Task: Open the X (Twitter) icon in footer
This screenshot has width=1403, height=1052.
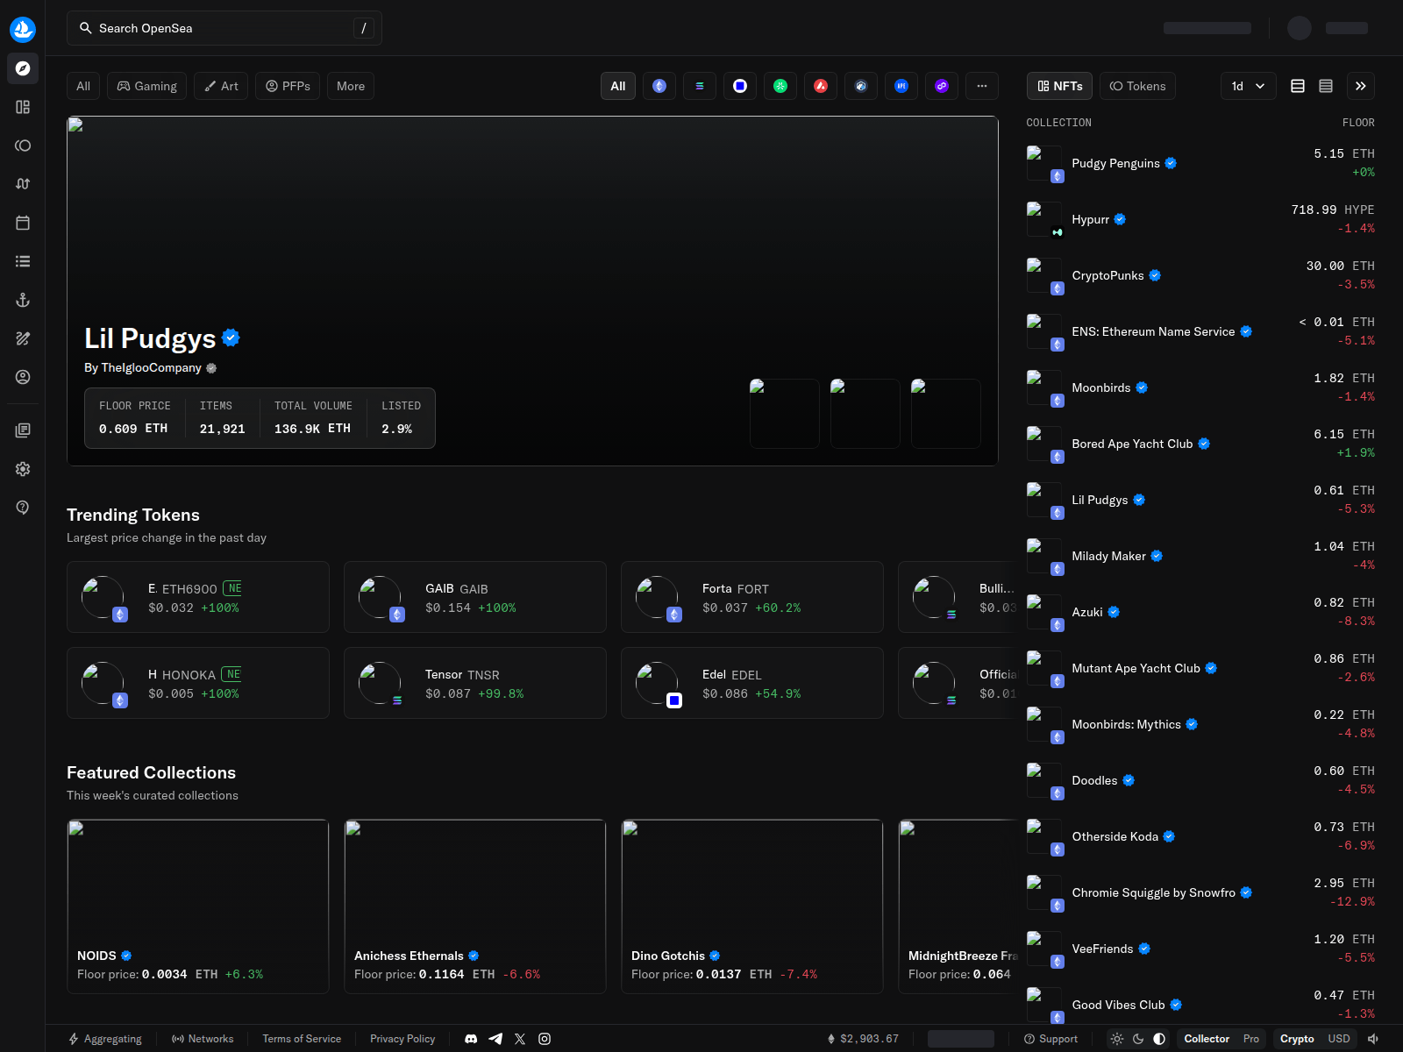Action: click(520, 1039)
